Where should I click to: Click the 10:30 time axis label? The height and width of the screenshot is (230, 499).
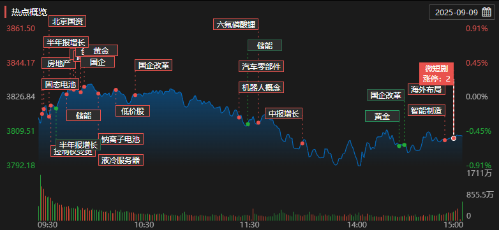pos(144,225)
